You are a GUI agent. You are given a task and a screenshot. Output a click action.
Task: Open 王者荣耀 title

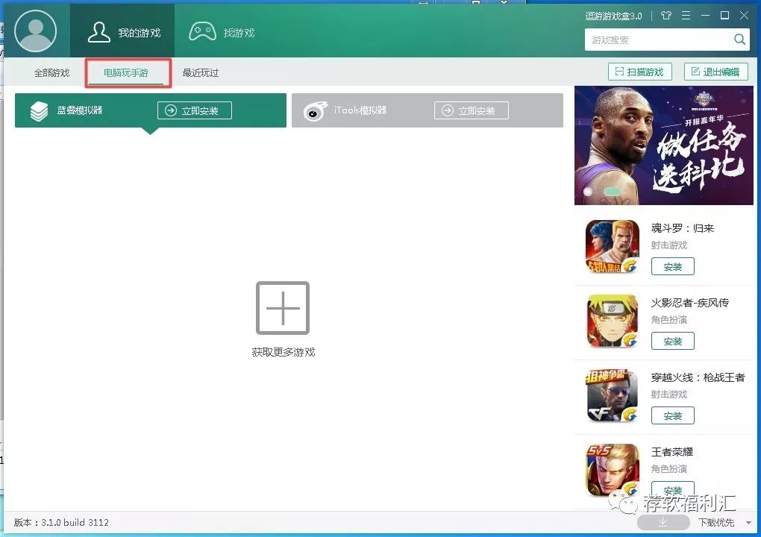[671, 452]
